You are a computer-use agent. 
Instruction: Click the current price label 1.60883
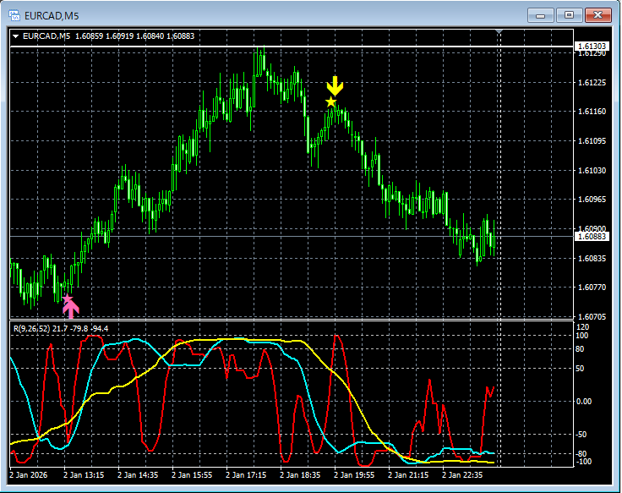click(x=592, y=237)
